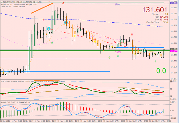Click the 16 Nov 2015 time axis label
The width and height of the screenshot is (179, 123).
5,121
